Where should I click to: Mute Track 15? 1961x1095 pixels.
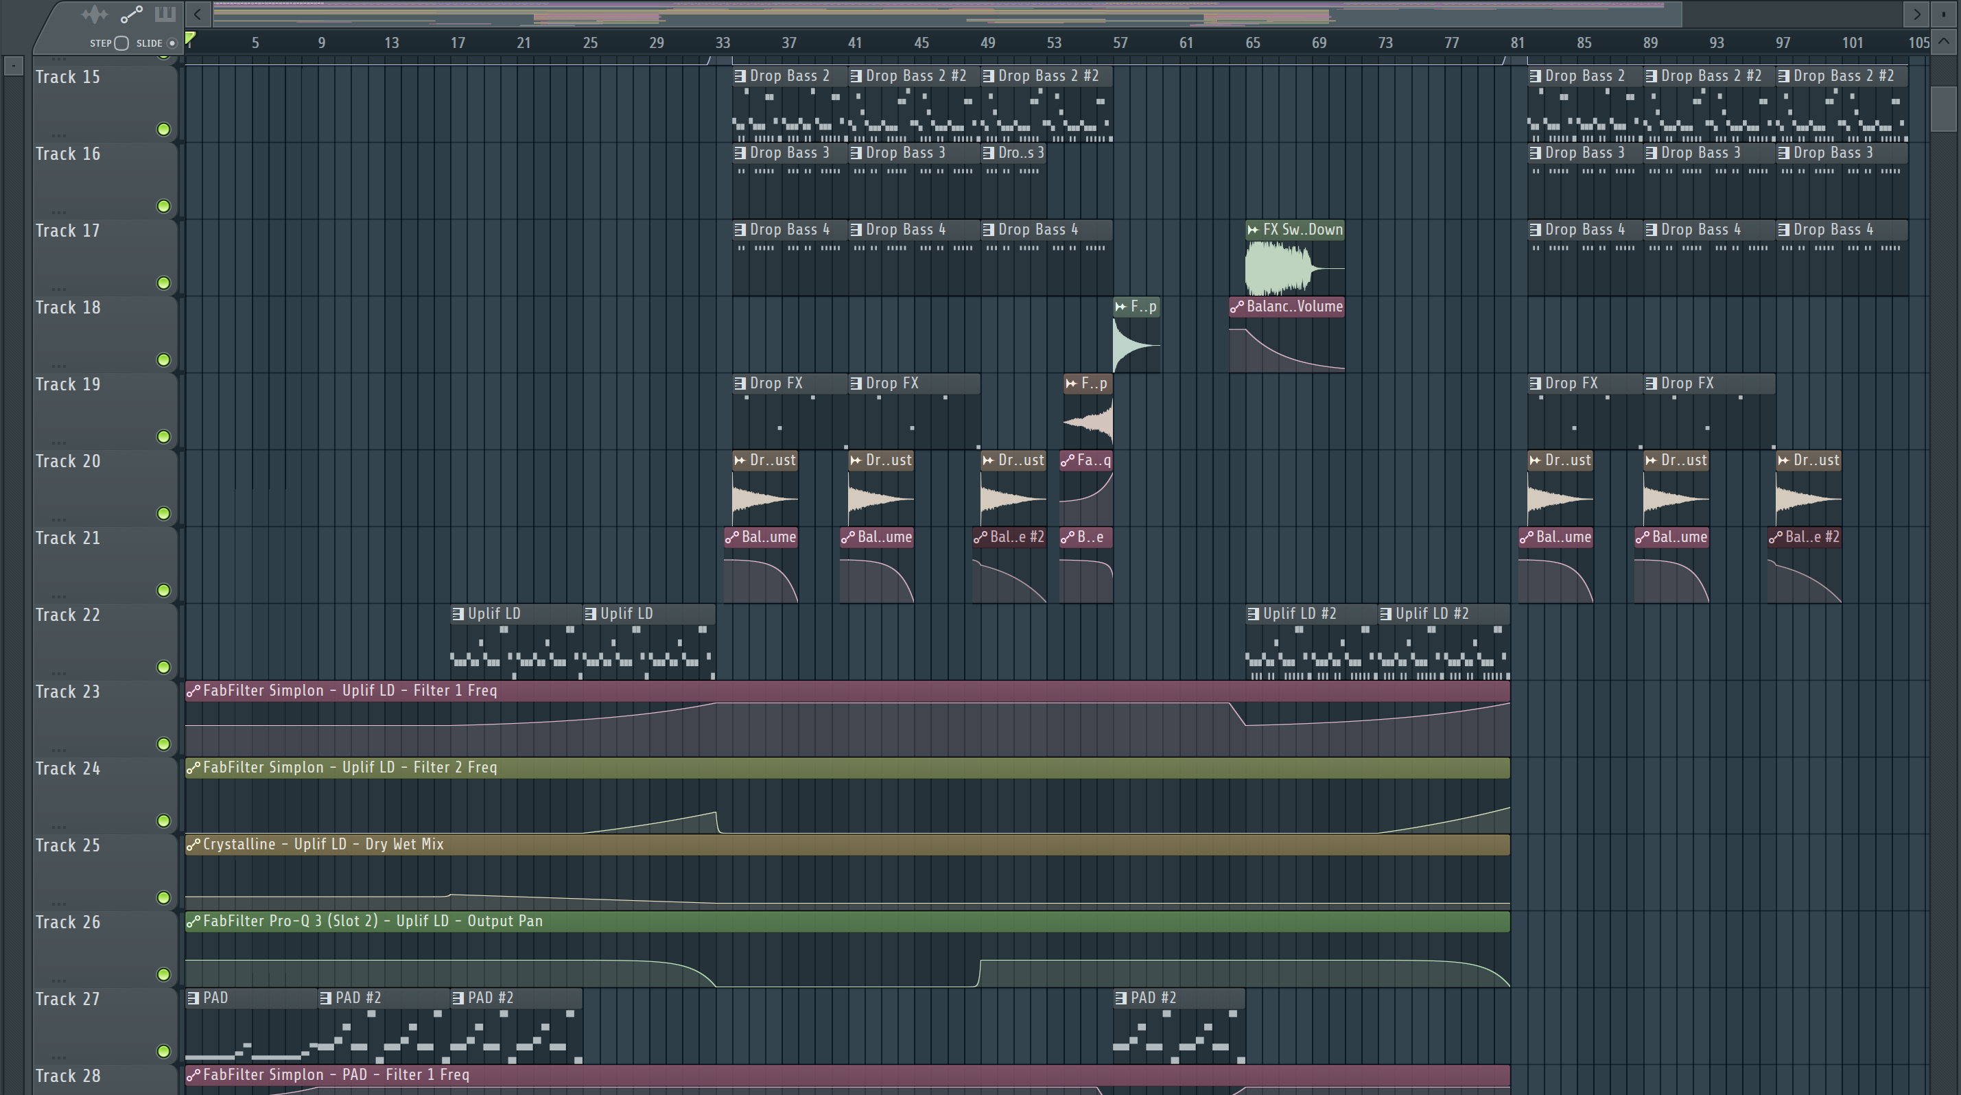[x=163, y=130]
